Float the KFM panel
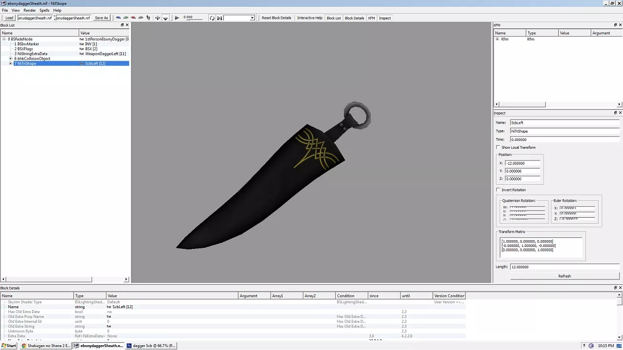Image resolution: width=623 pixels, height=350 pixels. [615, 25]
